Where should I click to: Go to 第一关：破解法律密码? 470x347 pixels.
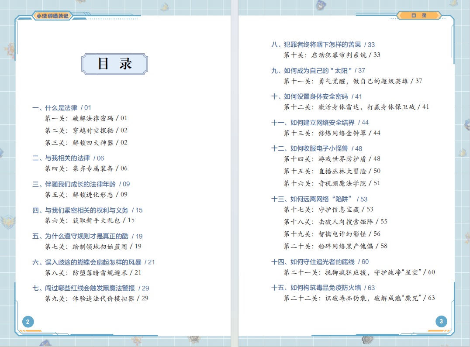click(x=86, y=118)
